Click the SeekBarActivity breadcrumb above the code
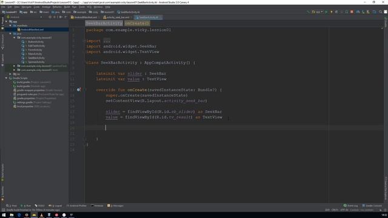The height and width of the screenshot is (218, 388). click(x=104, y=23)
